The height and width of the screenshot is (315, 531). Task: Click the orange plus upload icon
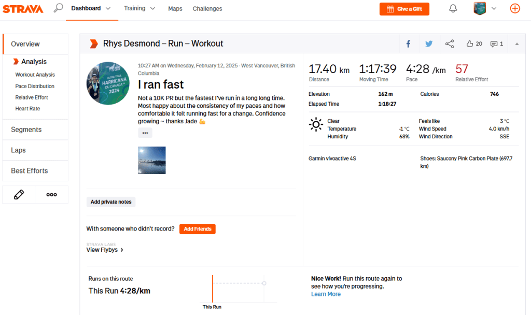point(514,8)
